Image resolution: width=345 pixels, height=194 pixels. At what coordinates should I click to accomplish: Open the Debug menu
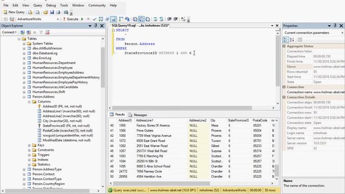(51, 5)
